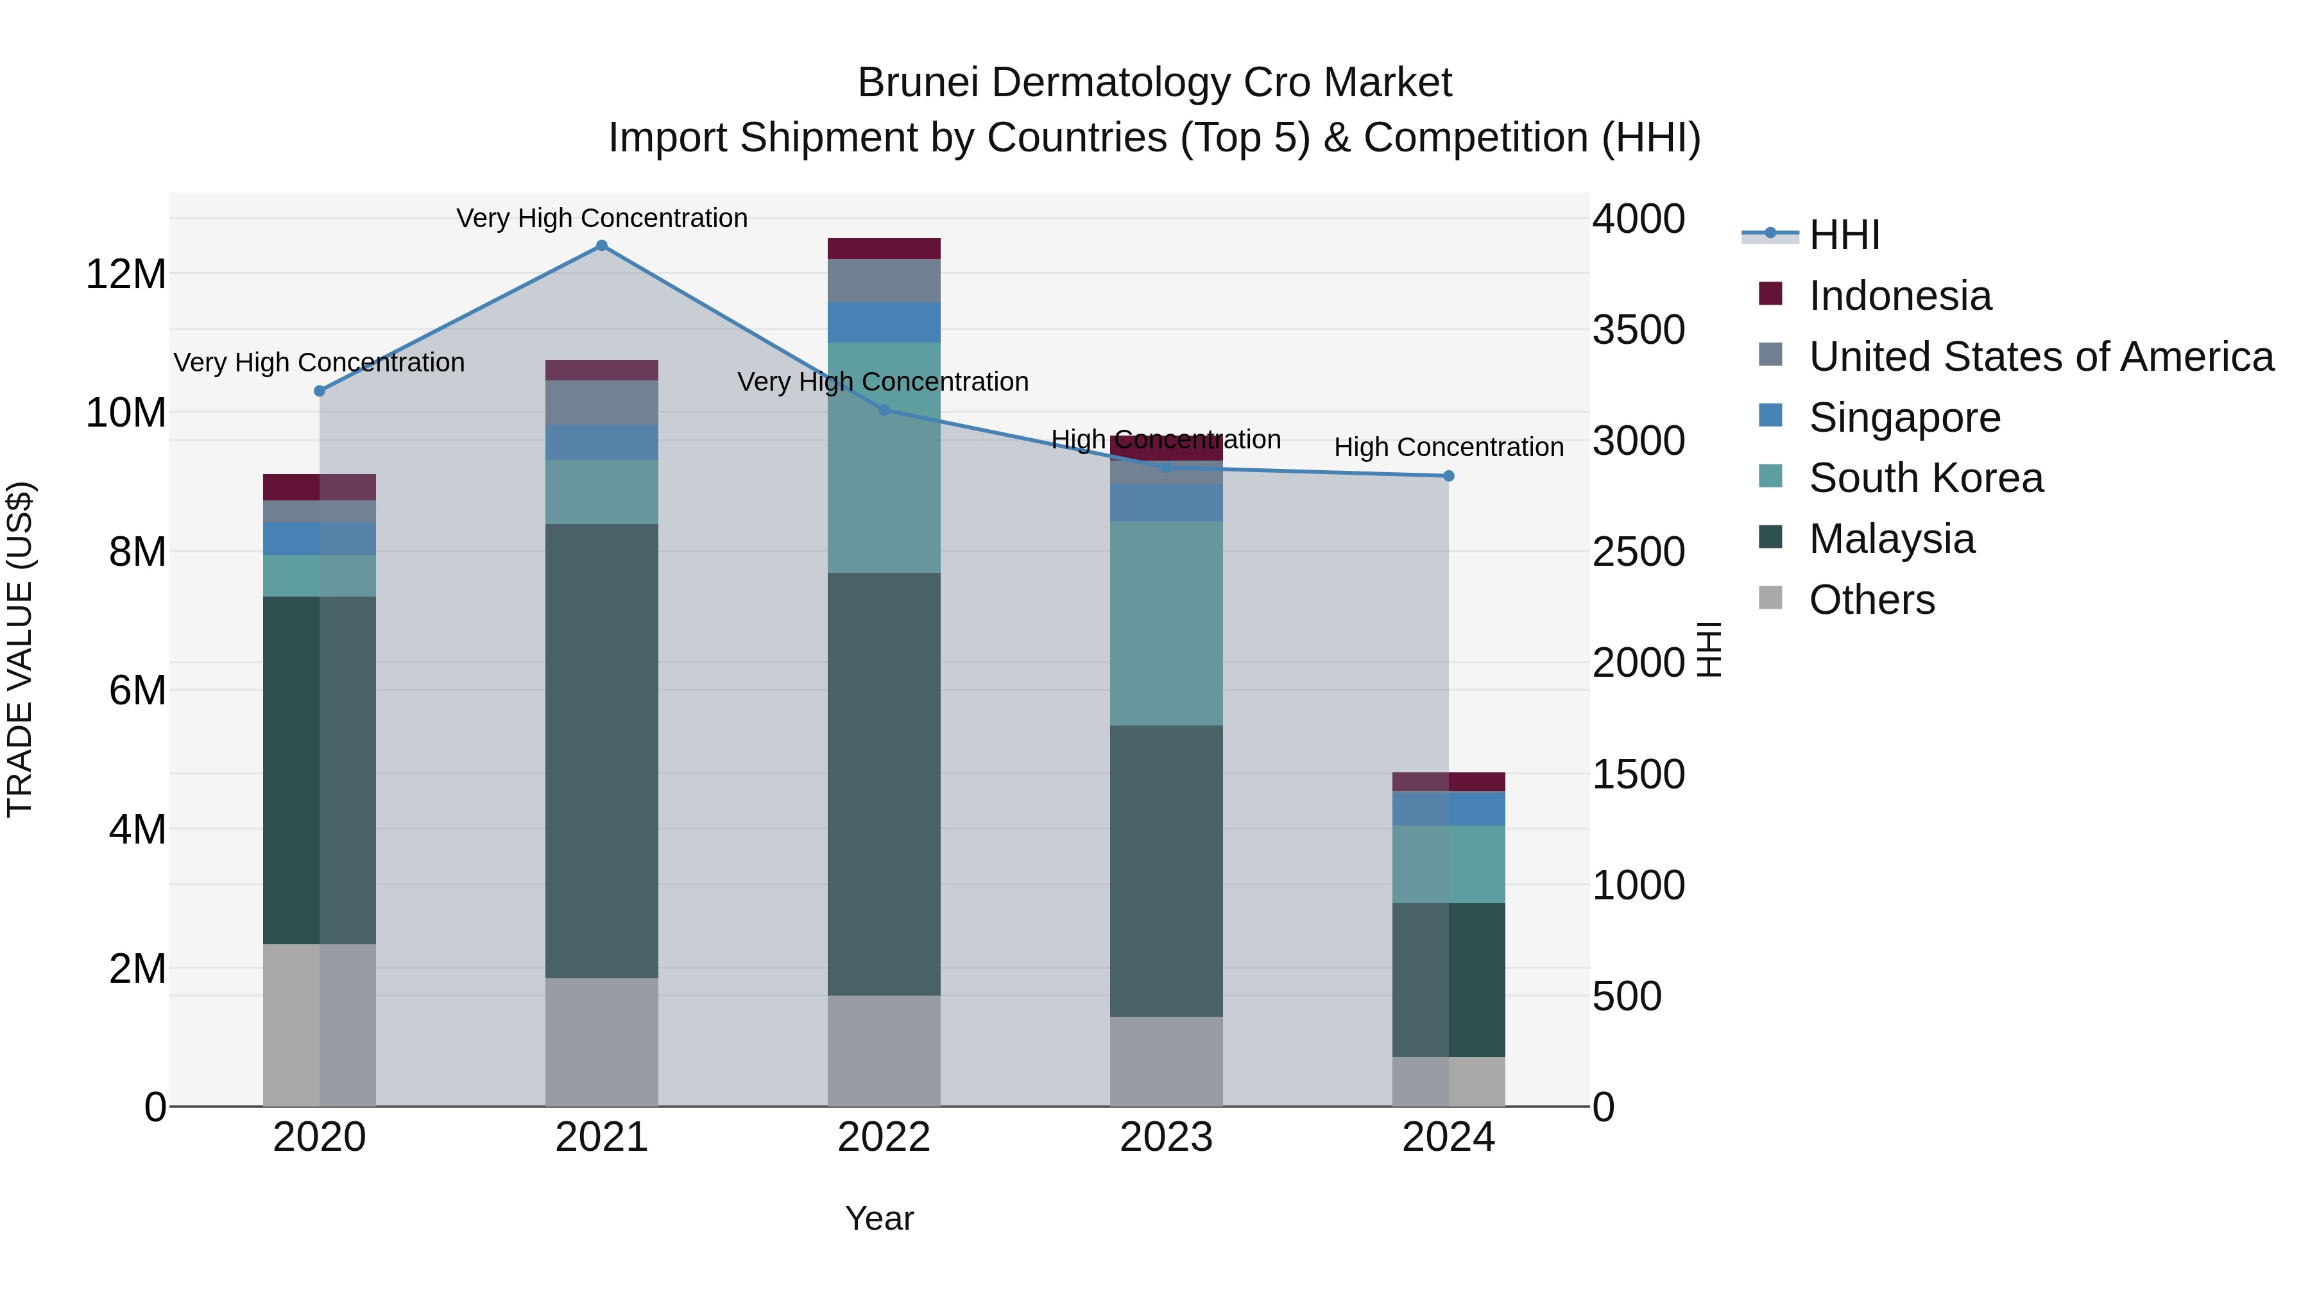2310x1299 pixels.
Task: Select the Malaysia segment of the 2021 bar
Action: 602,751
